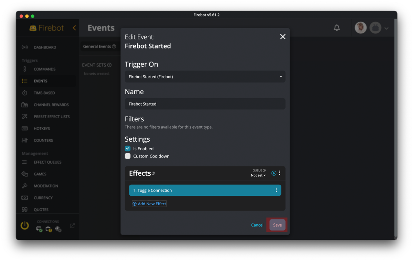Screen dimensions: 413x261
Task: Open the Trigger On event dropdown
Action: [205, 76]
